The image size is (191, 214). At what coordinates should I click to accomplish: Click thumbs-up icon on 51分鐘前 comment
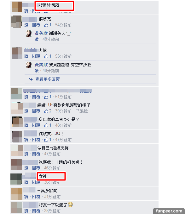point(46,97)
